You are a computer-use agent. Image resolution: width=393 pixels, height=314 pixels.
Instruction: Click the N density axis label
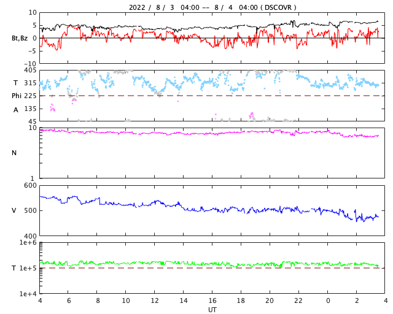[x=14, y=153]
